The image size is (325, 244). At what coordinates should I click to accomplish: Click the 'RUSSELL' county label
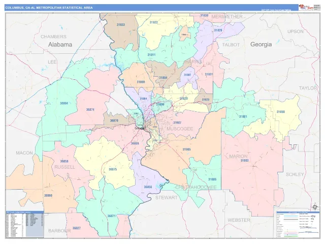64,167
